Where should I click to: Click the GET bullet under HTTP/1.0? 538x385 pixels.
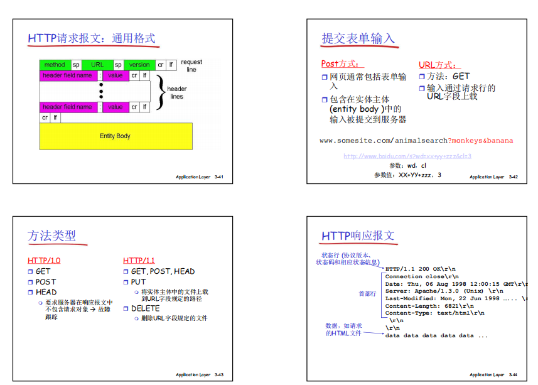tap(39, 271)
